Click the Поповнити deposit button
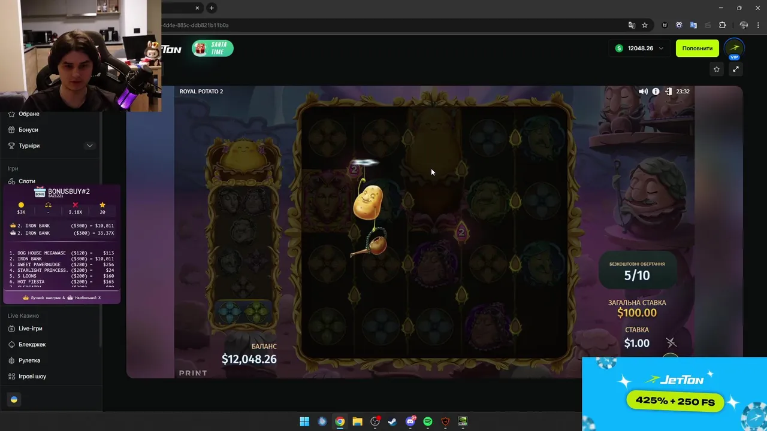 point(697,48)
